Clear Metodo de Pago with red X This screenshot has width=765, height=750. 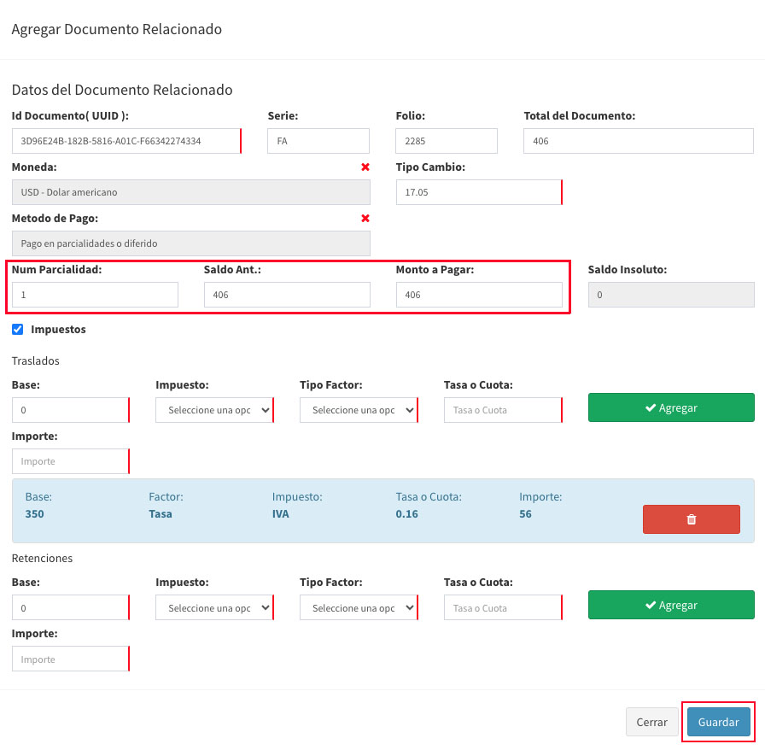click(x=365, y=219)
